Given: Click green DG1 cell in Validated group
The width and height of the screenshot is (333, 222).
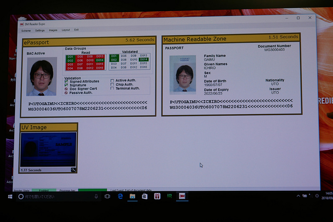Looking at the screenshot, I should pos(114,56).
